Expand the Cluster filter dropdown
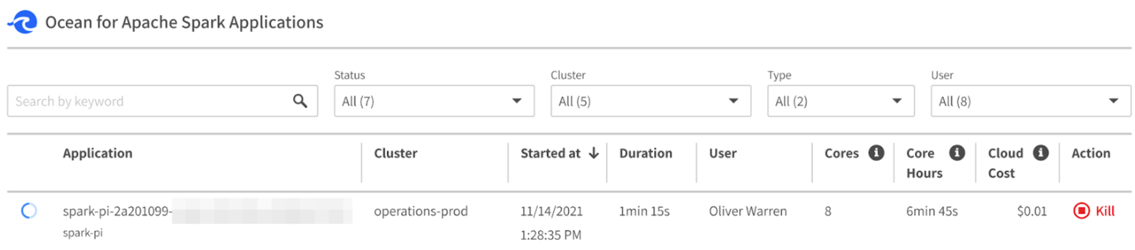Screen dimensions: 1135x250 [650, 101]
